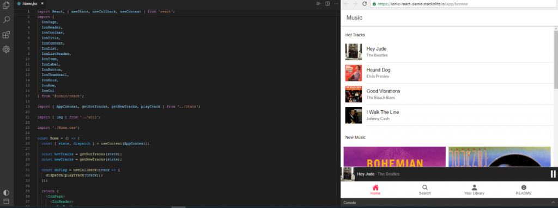Viewport: 558px width, 208px height.
Task: Split the editor with the split icon
Action: (x=327, y=4)
